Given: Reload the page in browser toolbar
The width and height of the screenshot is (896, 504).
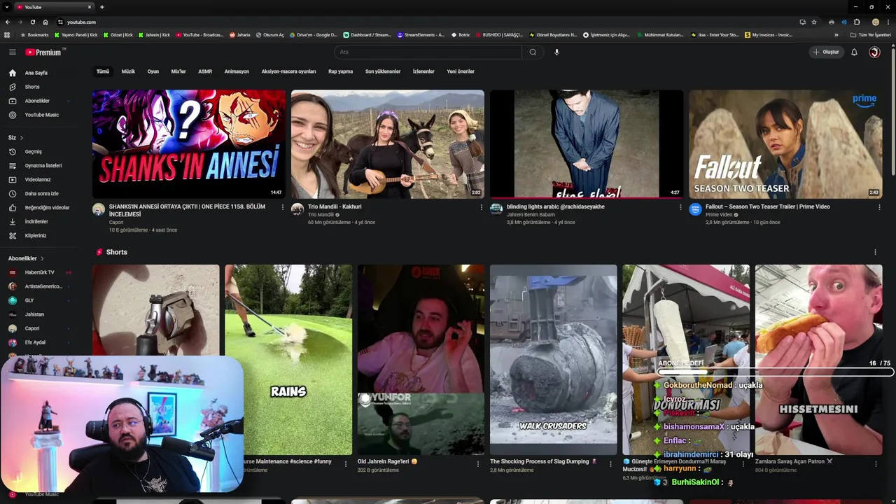Looking at the screenshot, I should point(32,22).
